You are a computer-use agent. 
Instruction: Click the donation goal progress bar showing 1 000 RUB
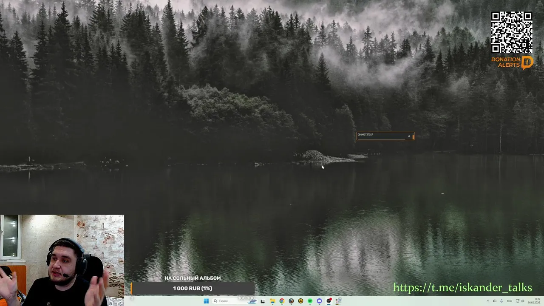click(x=193, y=289)
